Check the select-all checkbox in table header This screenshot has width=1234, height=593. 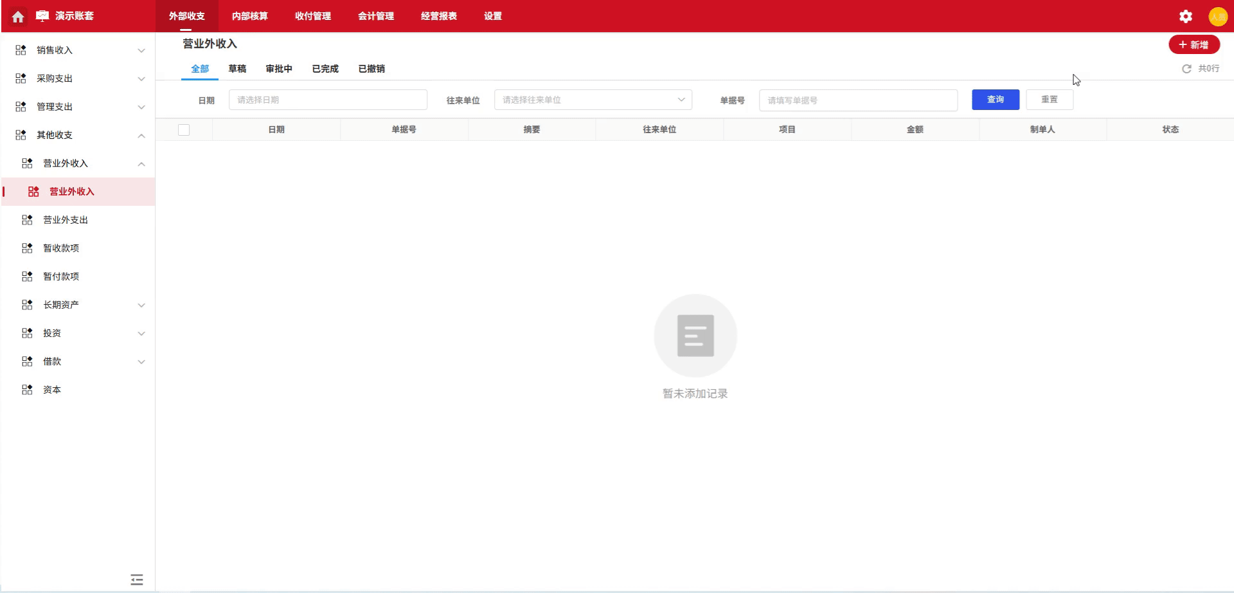(184, 129)
